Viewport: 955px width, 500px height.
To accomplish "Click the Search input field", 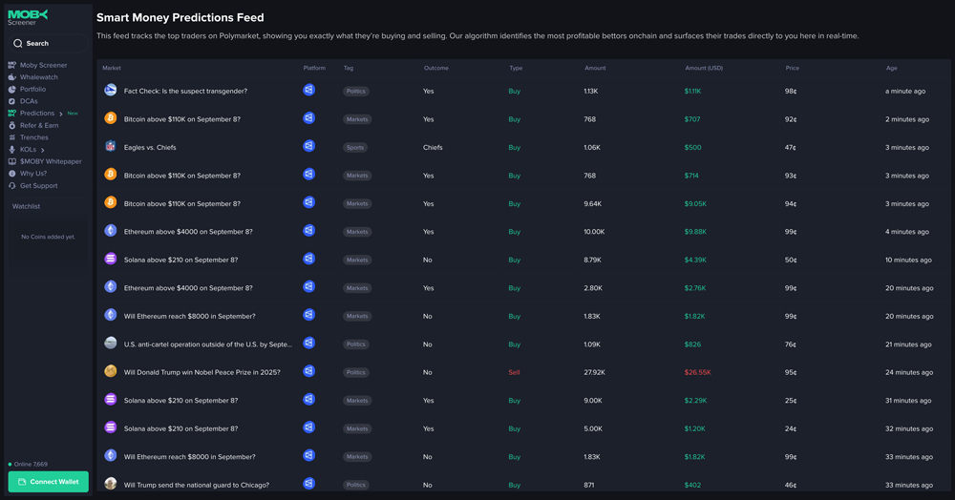I will 48,43.
